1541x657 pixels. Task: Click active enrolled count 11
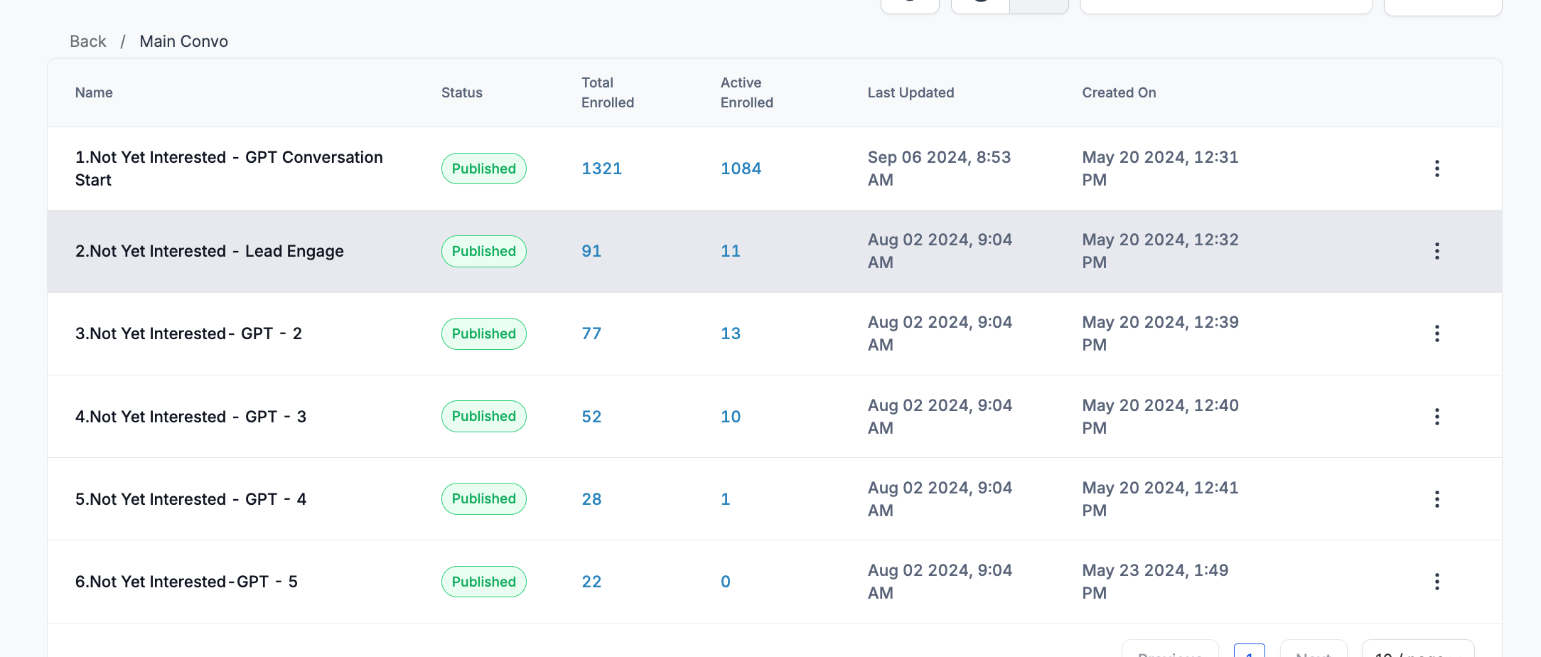pos(731,251)
